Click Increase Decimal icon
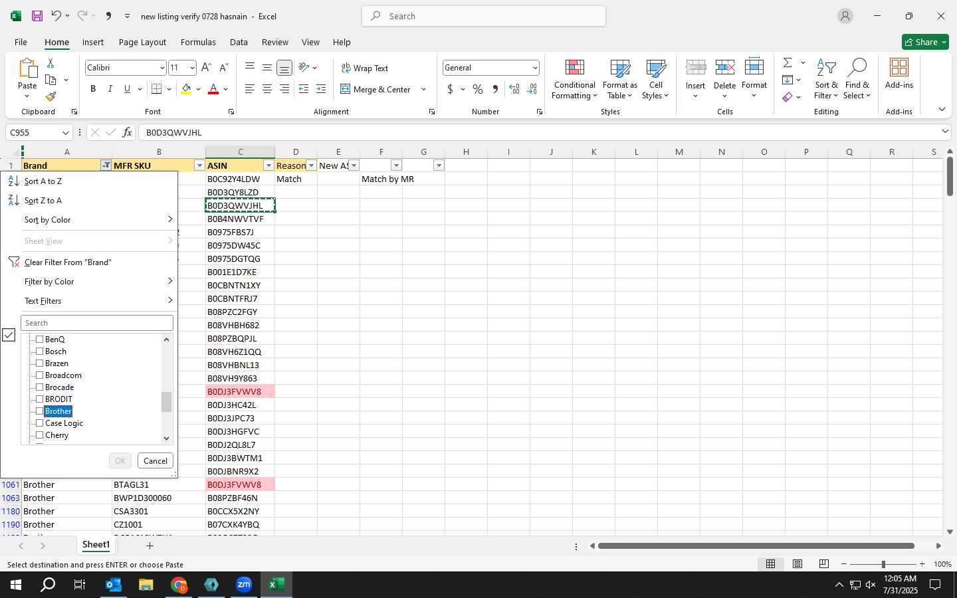 pos(514,89)
